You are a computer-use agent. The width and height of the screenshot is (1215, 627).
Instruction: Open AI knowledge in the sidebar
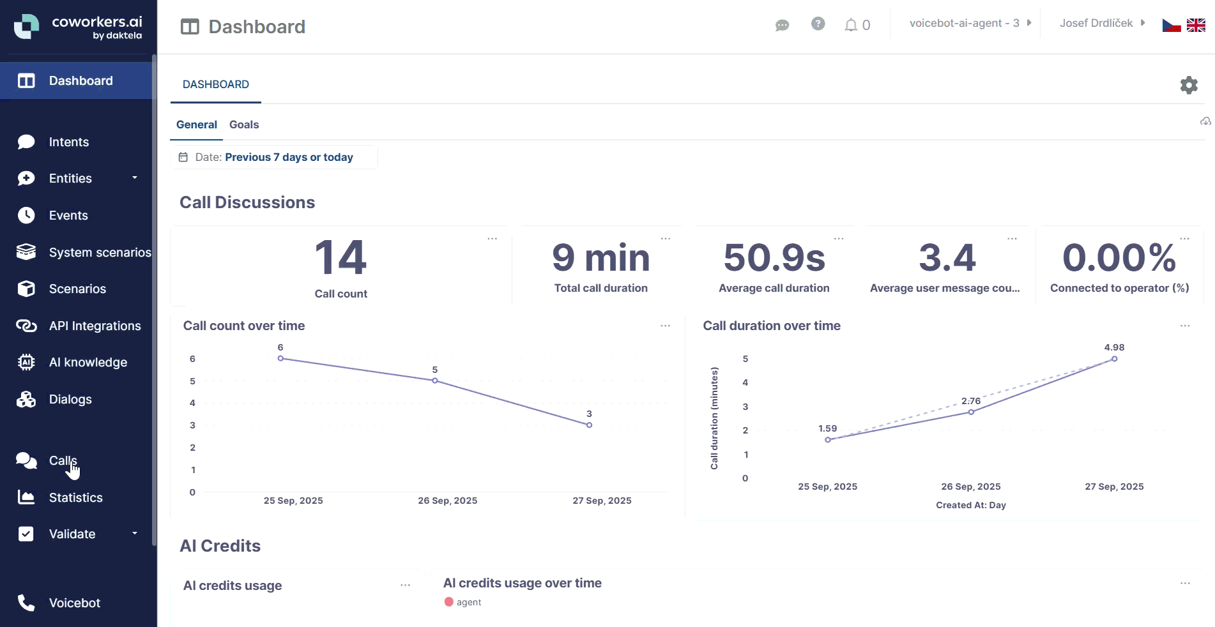[x=88, y=362]
